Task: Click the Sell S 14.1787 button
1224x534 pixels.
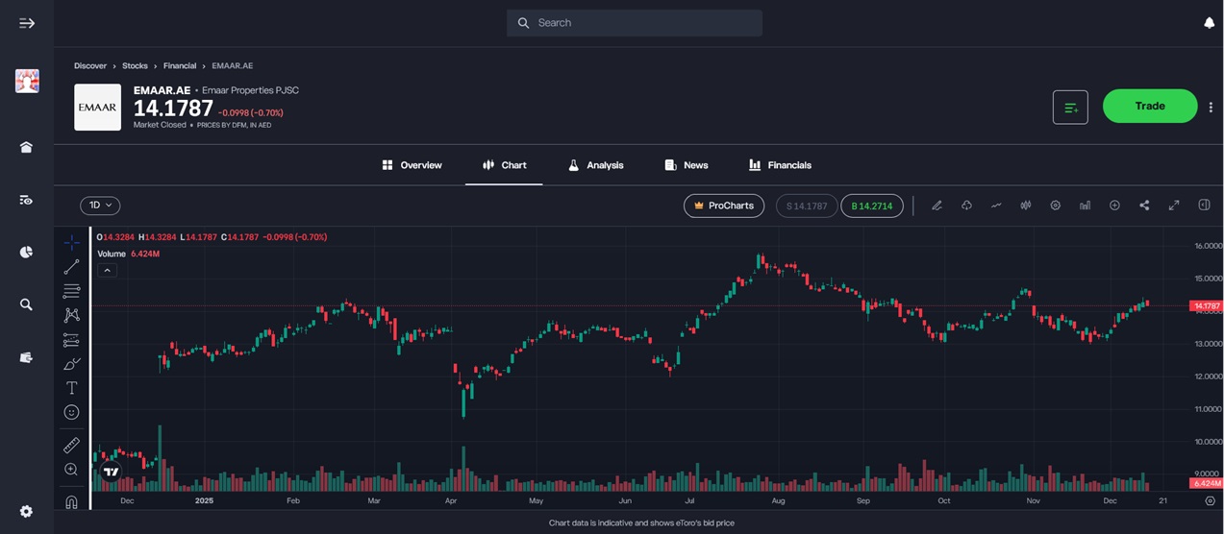Action: (x=807, y=206)
